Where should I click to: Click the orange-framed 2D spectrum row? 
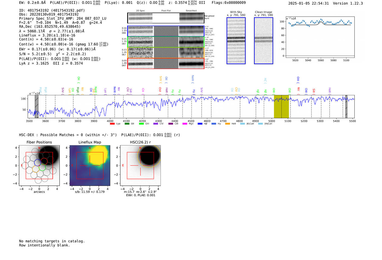(x=166, y=53)
